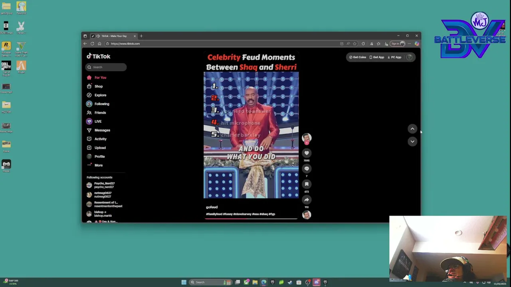This screenshot has width=511, height=287.
Task: Open Copilot icon in browser toolbar
Action: (x=417, y=44)
